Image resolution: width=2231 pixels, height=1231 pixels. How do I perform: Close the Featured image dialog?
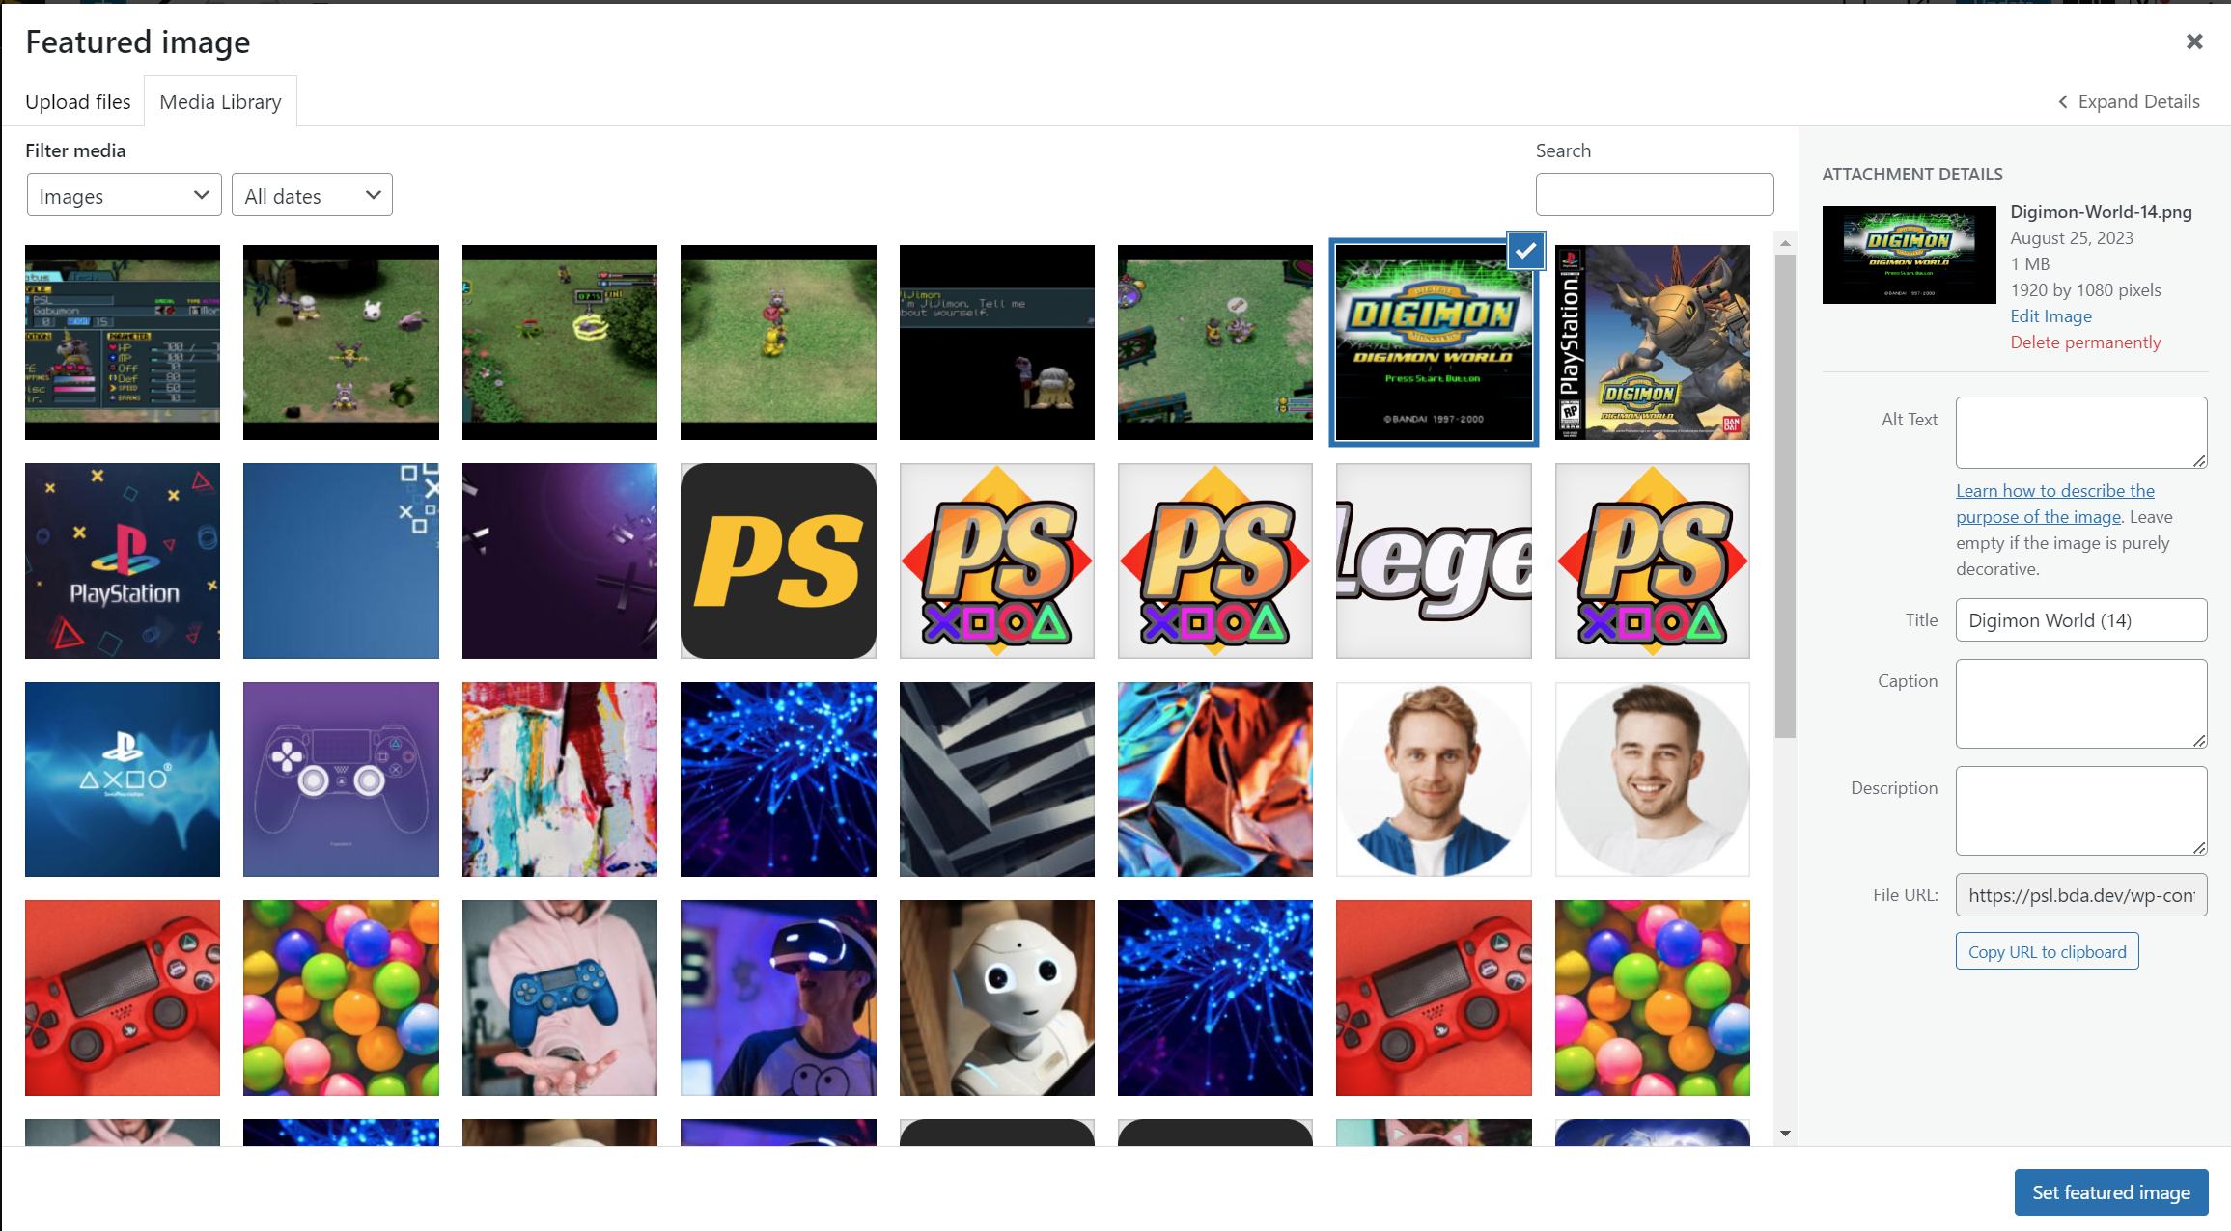(2194, 41)
